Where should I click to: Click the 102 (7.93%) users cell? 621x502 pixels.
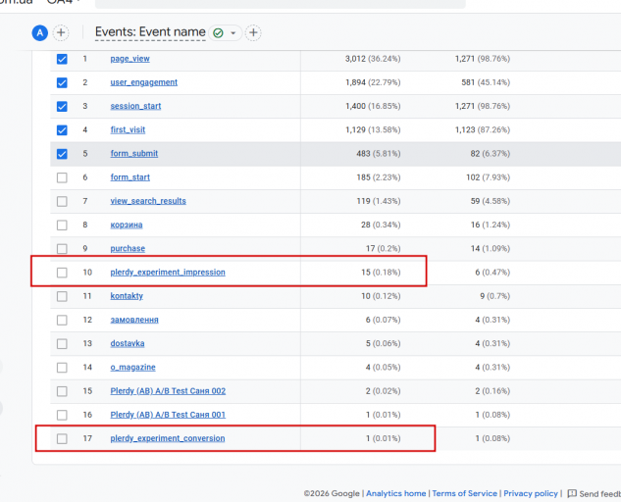tap(488, 177)
